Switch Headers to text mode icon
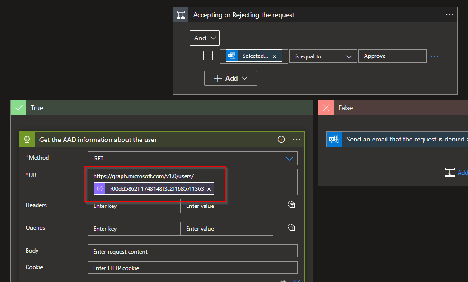The image size is (468, 282). click(291, 205)
